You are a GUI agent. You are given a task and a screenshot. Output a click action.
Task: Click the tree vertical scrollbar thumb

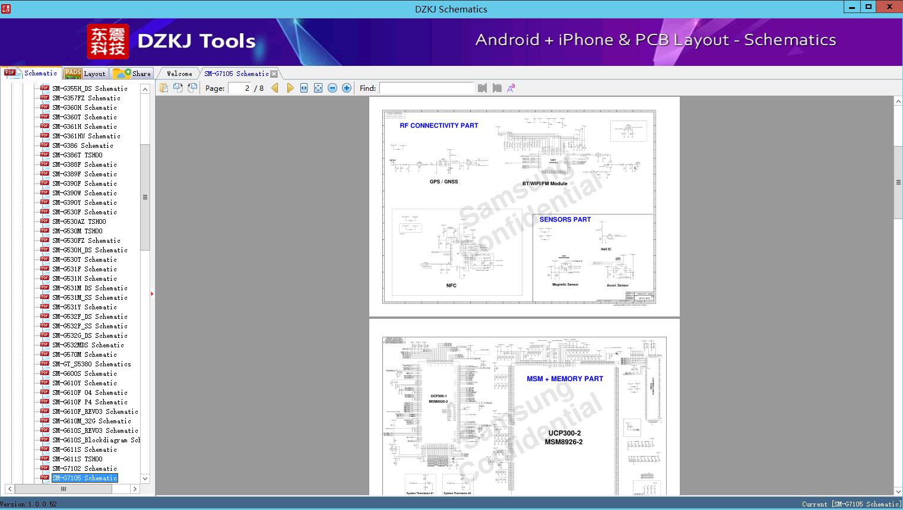tap(145, 197)
